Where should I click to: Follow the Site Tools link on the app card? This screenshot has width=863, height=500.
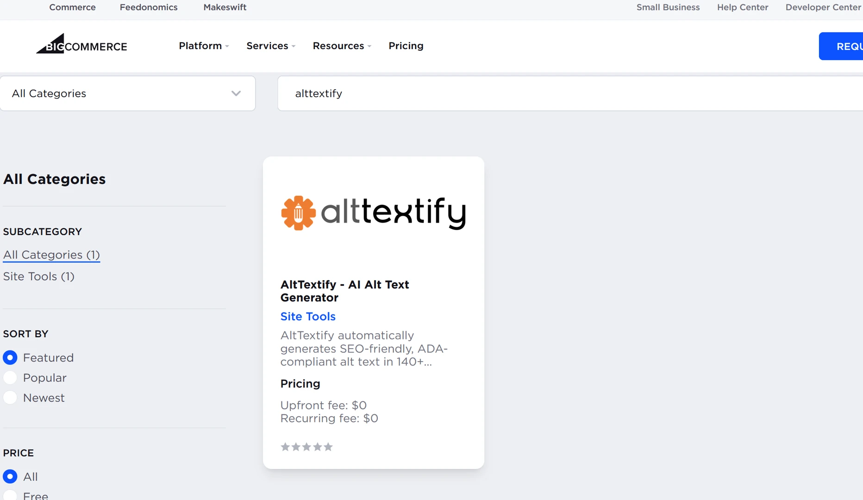(308, 316)
